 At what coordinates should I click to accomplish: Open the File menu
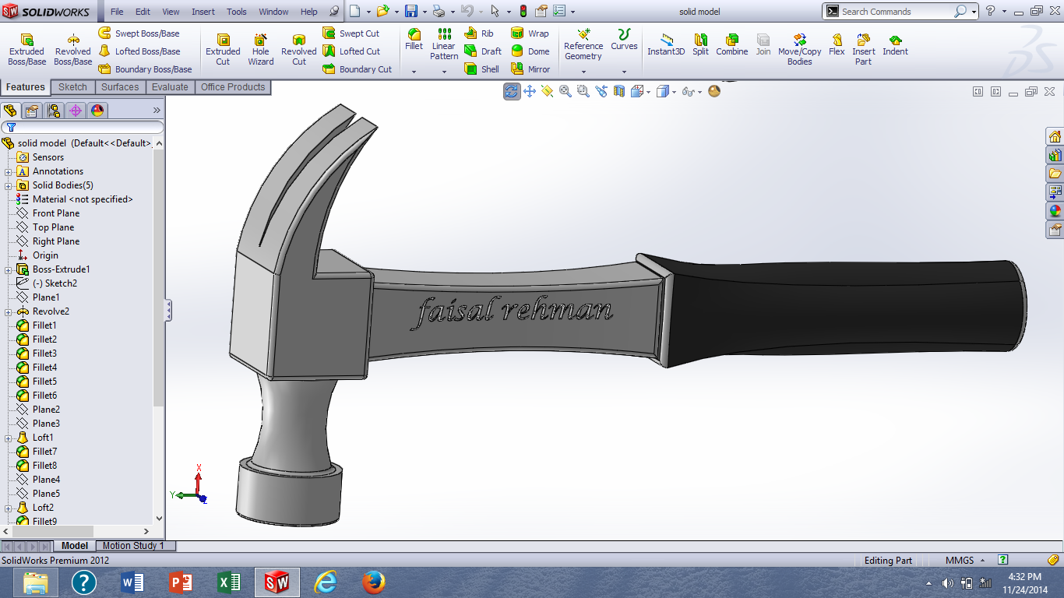click(117, 12)
